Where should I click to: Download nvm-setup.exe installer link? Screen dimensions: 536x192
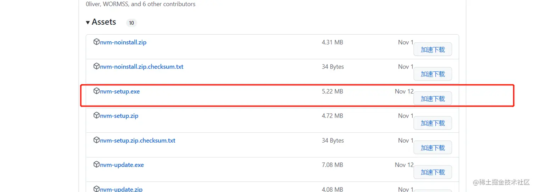pos(120,91)
